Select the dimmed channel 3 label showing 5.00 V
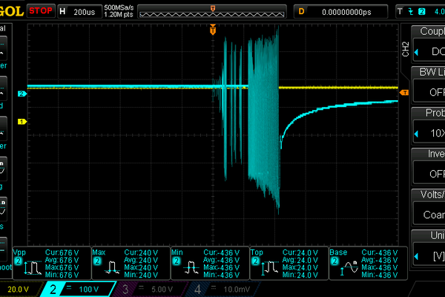The width and height of the screenshot is (445, 297). pos(150,290)
